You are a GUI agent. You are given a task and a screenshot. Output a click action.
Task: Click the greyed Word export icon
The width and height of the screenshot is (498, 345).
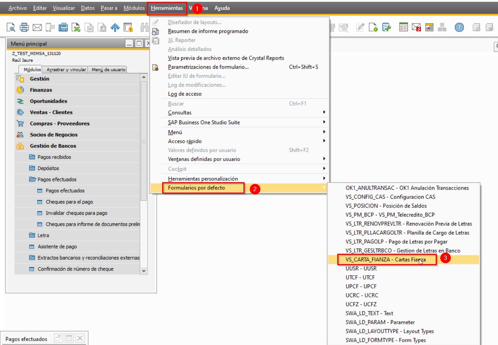[x=89, y=27]
